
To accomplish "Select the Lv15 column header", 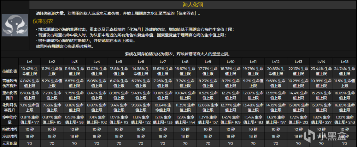I will [345, 62].
